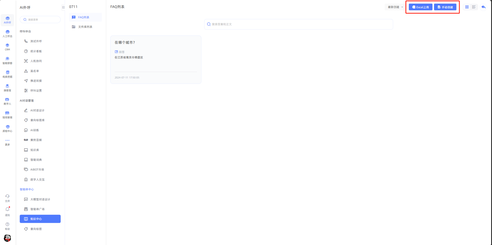
Task: Switch to list view layout
Action: pos(474,7)
